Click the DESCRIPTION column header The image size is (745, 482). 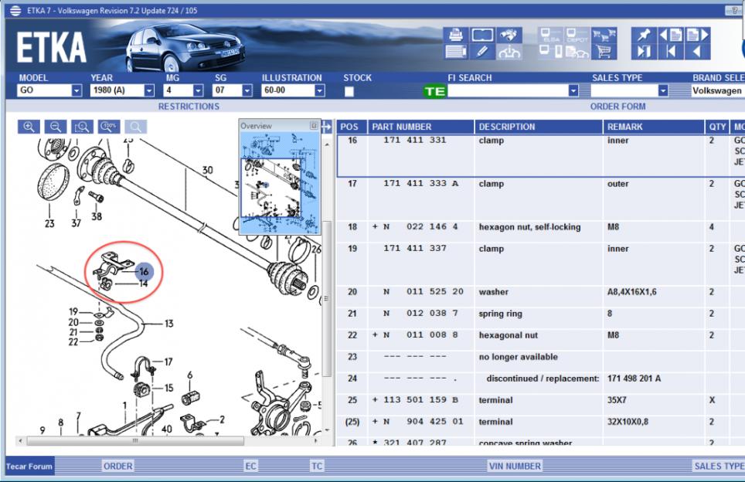(x=539, y=127)
